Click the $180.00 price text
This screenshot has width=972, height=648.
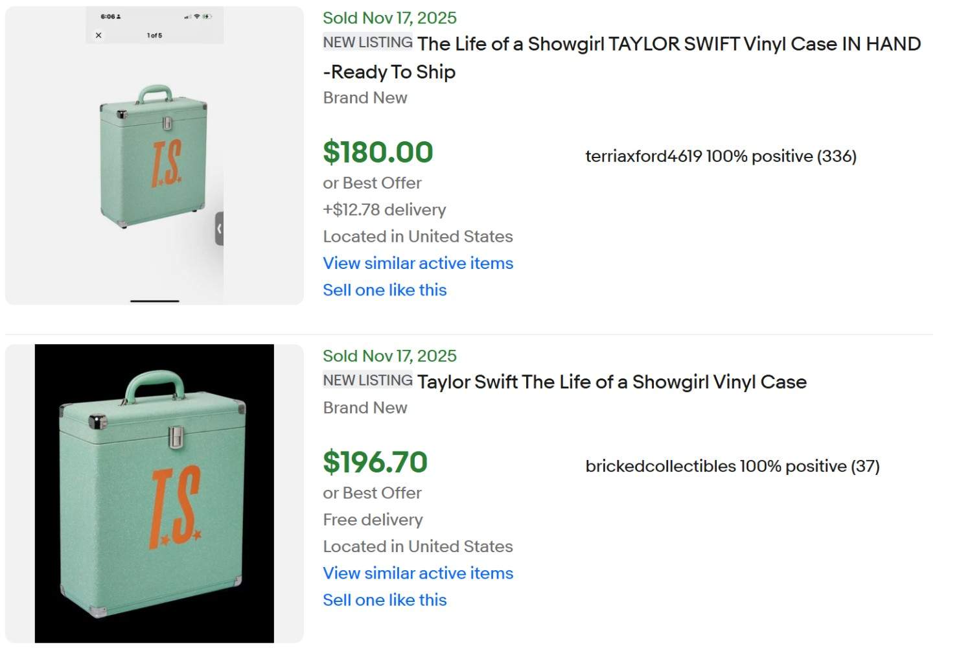coord(378,152)
